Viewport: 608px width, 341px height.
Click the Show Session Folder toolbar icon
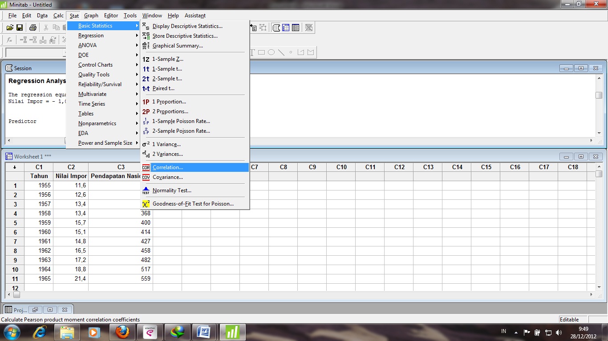point(276,28)
